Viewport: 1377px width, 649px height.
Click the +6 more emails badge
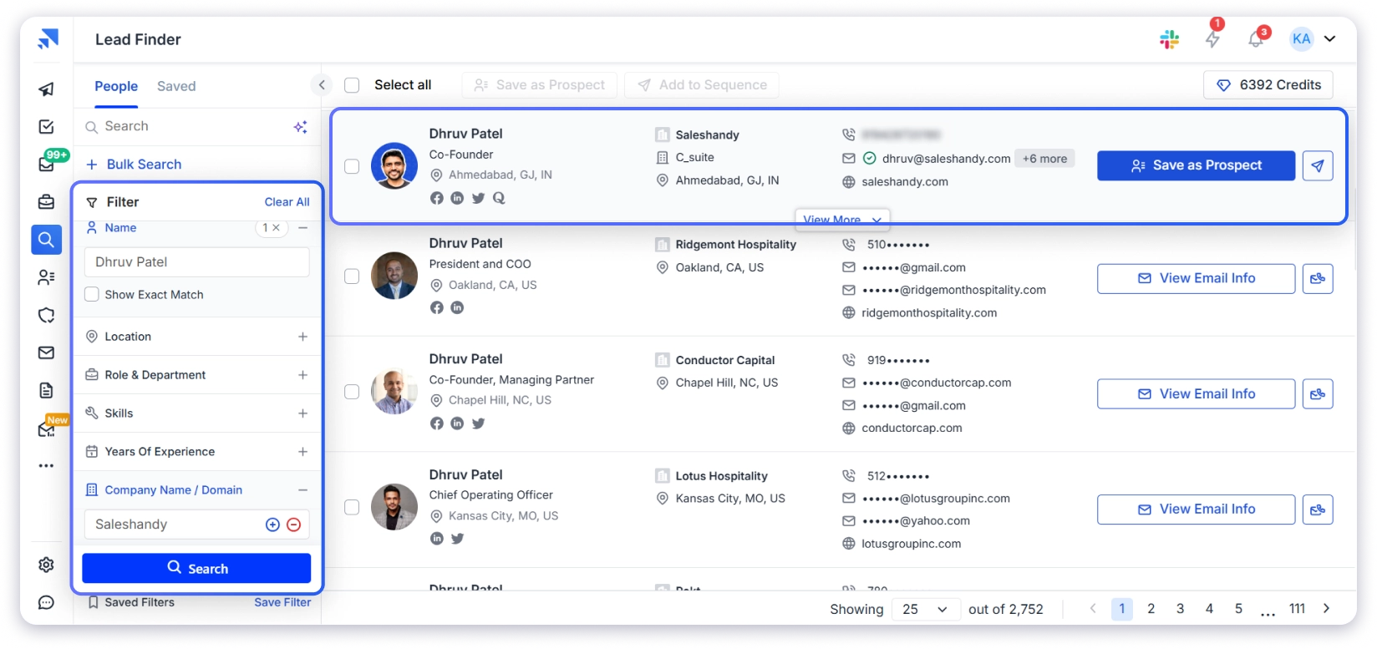(x=1044, y=159)
